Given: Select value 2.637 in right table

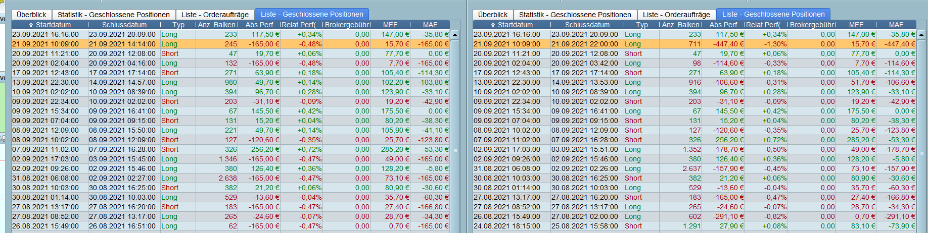Looking at the screenshot, I should (692, 168).
